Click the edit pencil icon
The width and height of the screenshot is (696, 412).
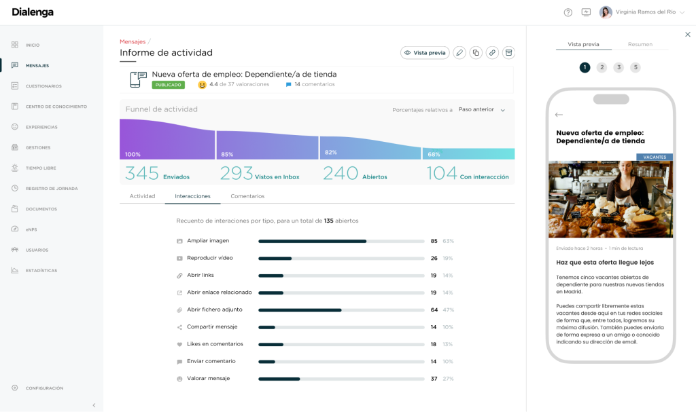click(x=459, y=53)
